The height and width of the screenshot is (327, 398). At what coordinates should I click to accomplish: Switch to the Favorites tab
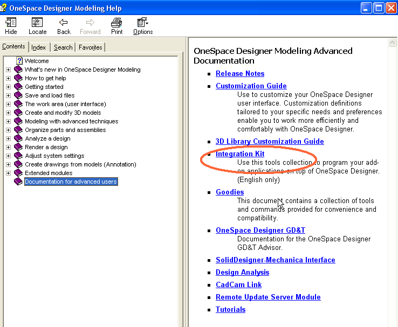[90, 47]
